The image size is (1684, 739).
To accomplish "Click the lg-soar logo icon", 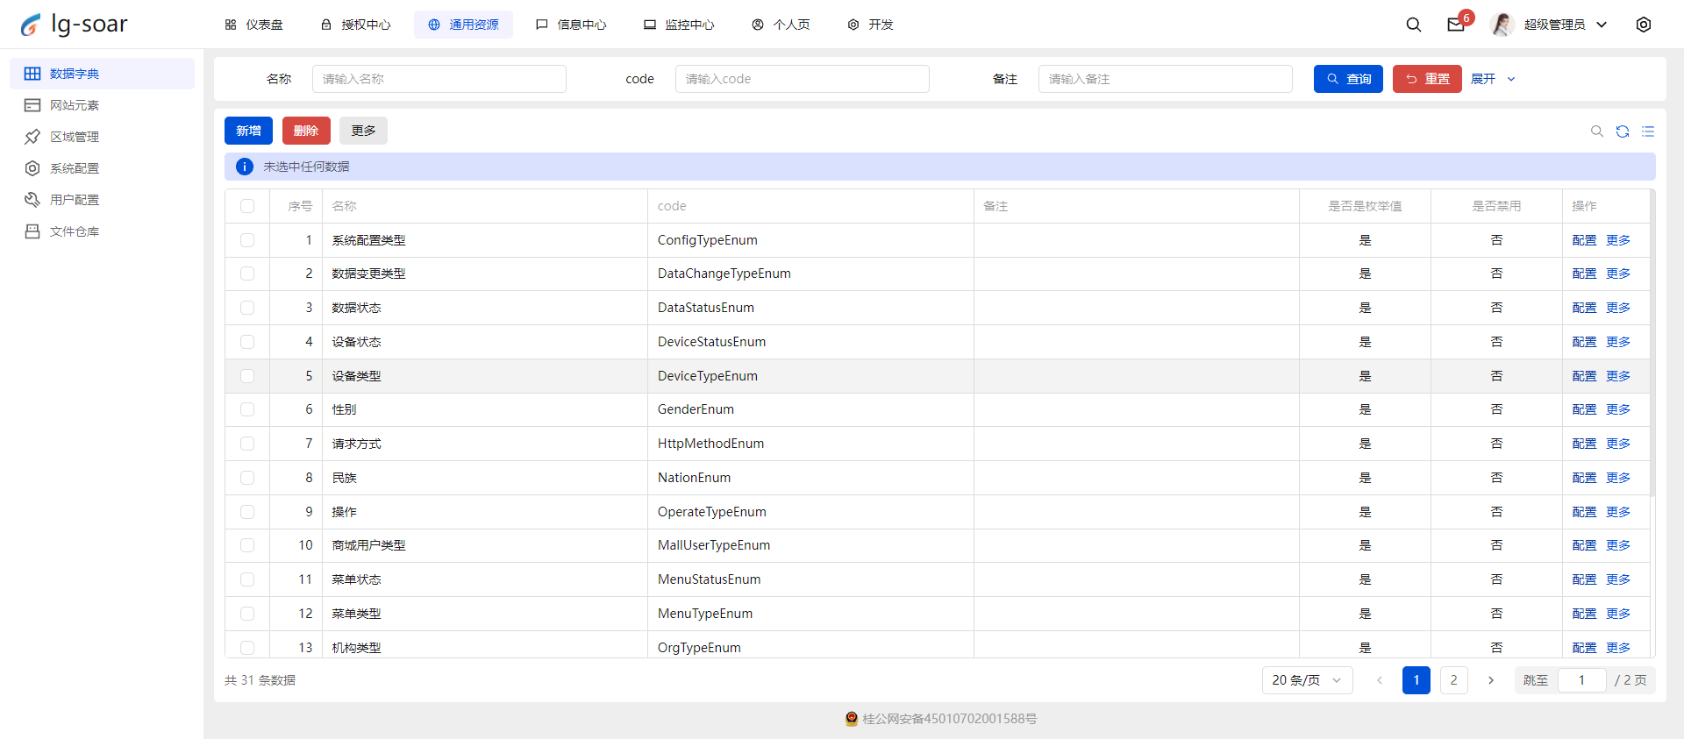I will click(31, 25).
